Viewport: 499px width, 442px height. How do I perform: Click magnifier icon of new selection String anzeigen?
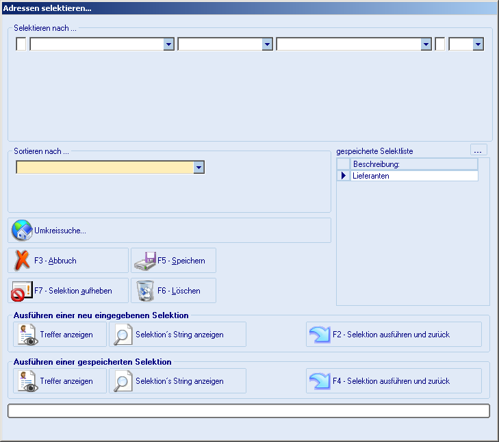pos(123,335)
